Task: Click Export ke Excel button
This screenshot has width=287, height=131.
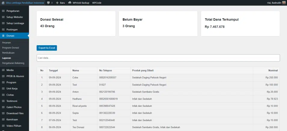Action: 47,48
